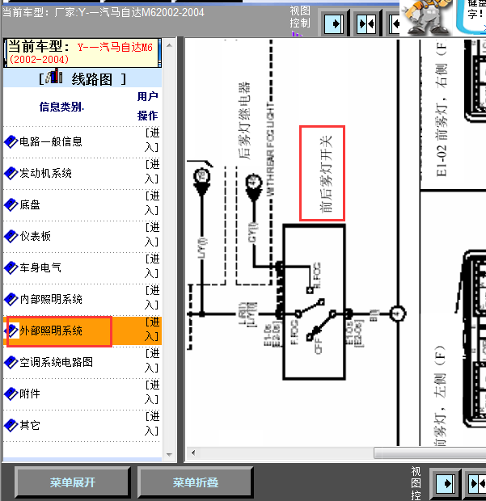Click book icon beside 仪表板
The height and width of the screenshot is (501, 486).
tap(11, 236)
